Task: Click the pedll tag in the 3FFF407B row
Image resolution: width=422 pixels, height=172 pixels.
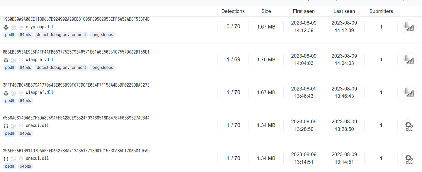Action: 9,101
